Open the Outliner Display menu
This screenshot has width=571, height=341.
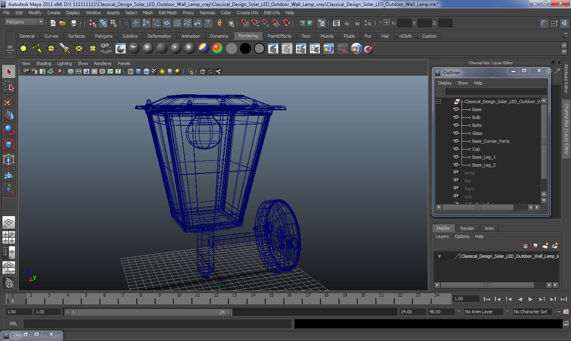(x=445, y=83)
